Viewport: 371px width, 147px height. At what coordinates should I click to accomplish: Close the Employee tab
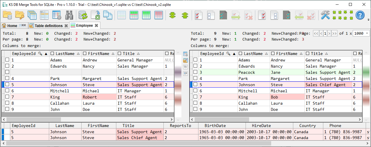click(x=96, y=26)
